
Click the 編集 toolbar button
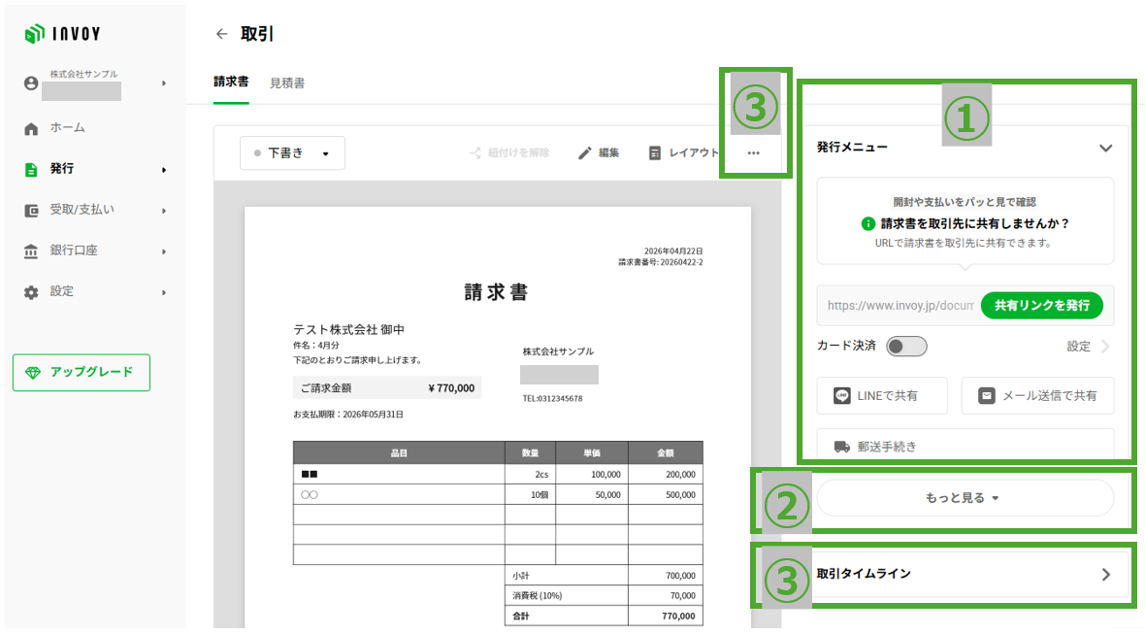coord(599,152)
